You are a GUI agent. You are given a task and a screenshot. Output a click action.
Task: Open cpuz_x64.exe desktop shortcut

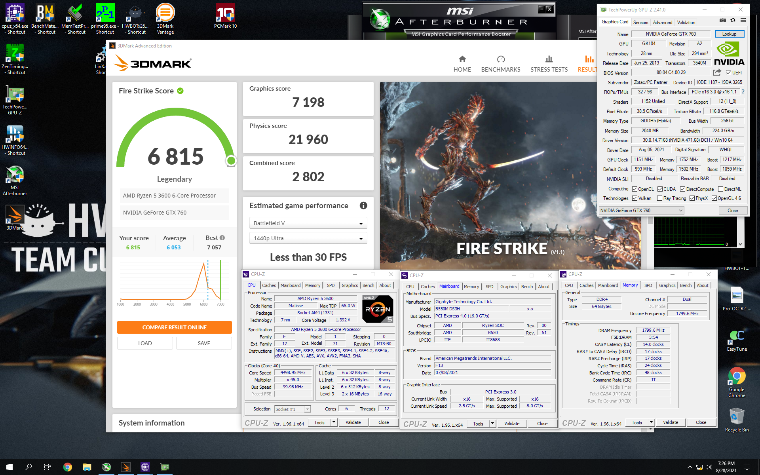15,19
